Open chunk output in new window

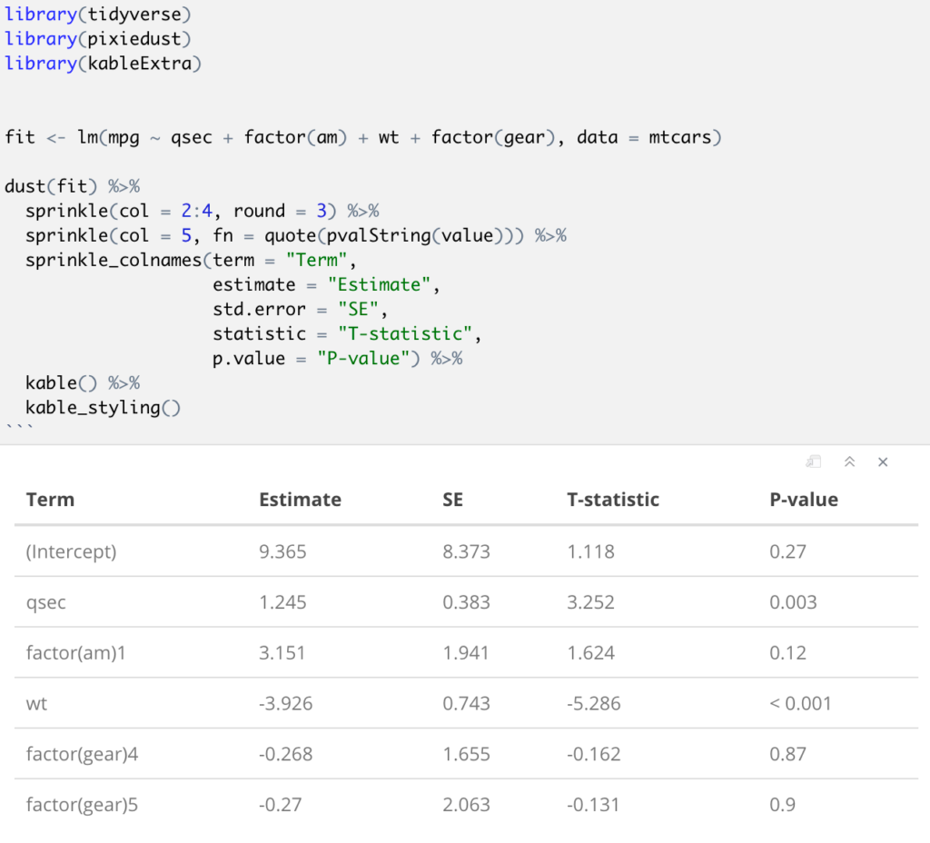[x=814, y=461]
